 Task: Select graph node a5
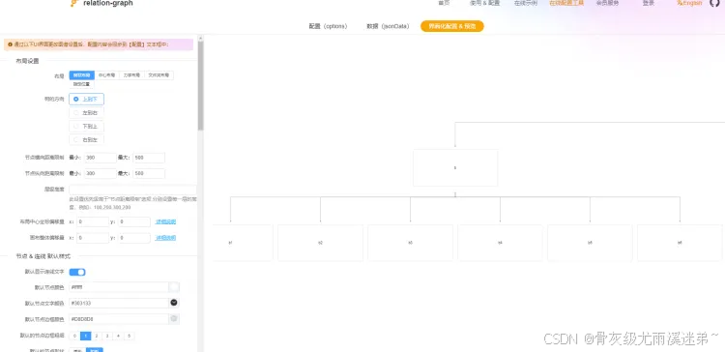pos(590,243)
